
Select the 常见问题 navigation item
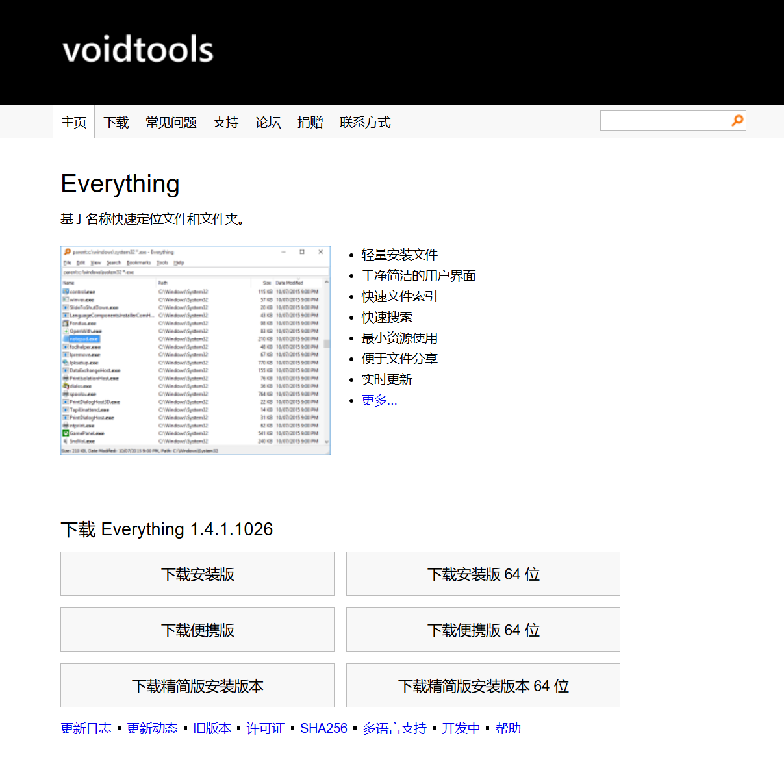[x=170, y=122]
